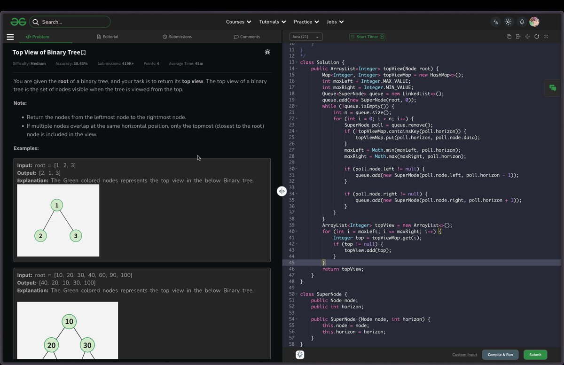Image resolution: width=564 pixels, height=365 pixels.
Task: Expand the Practice dropdown
Action: coord(306,22)
